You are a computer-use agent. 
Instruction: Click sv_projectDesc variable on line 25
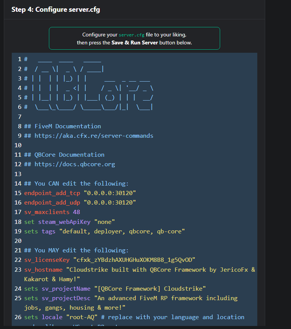point(66,298)
